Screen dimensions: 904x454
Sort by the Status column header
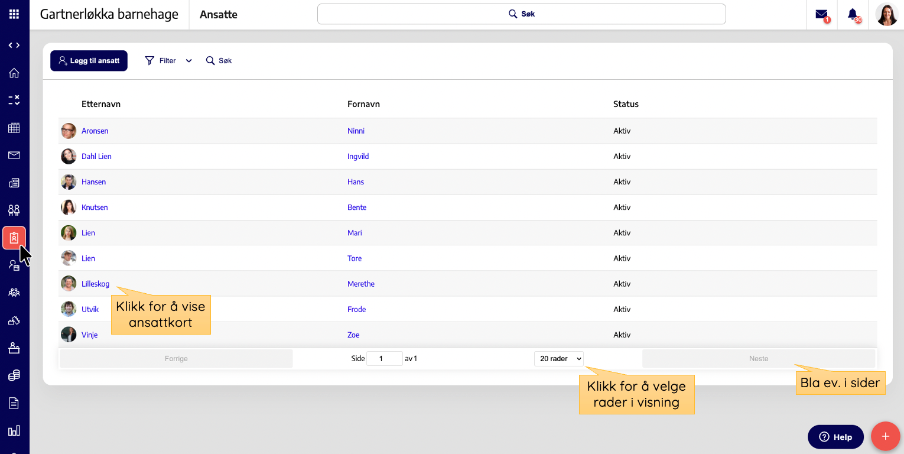coord(626,104)
